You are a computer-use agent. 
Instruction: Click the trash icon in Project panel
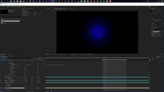pyautogui.click(x=8, y=54)
